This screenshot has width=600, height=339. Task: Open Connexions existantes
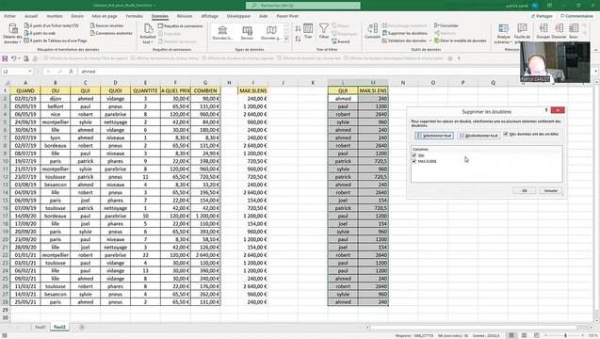click(111, 33)
